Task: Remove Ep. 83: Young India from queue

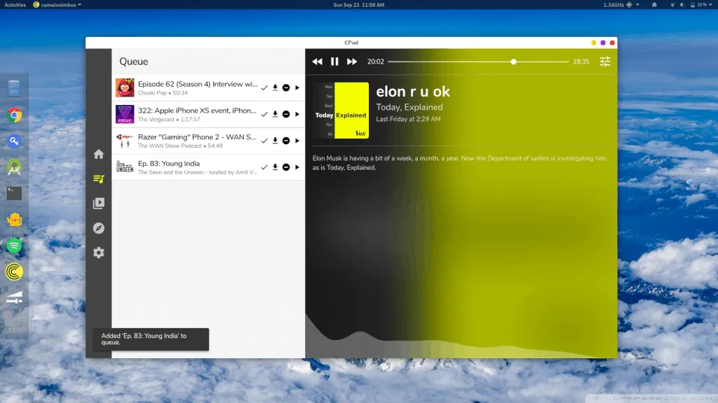Action: pos(286,167)
